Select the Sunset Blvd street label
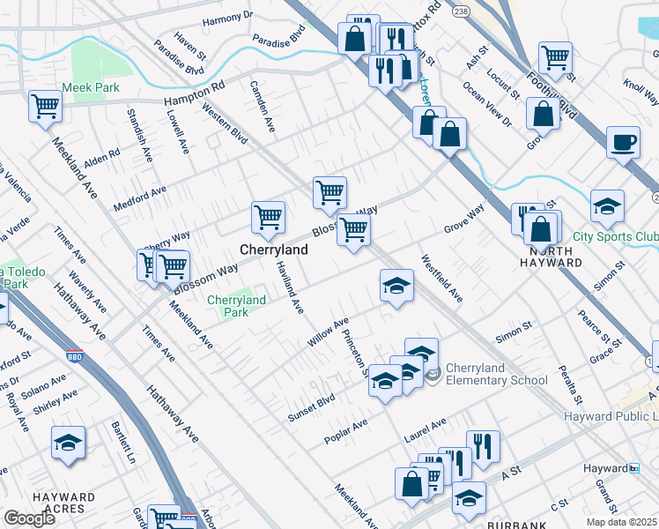The image size is (659, 529). click(x=311, y=407)
